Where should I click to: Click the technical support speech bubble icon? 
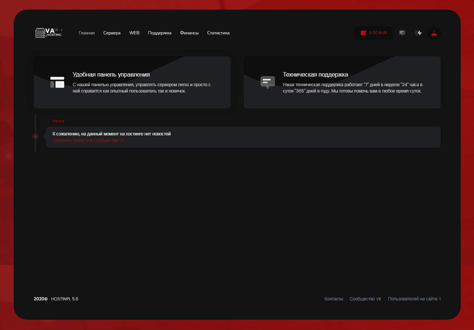click(x=268, y=82)
